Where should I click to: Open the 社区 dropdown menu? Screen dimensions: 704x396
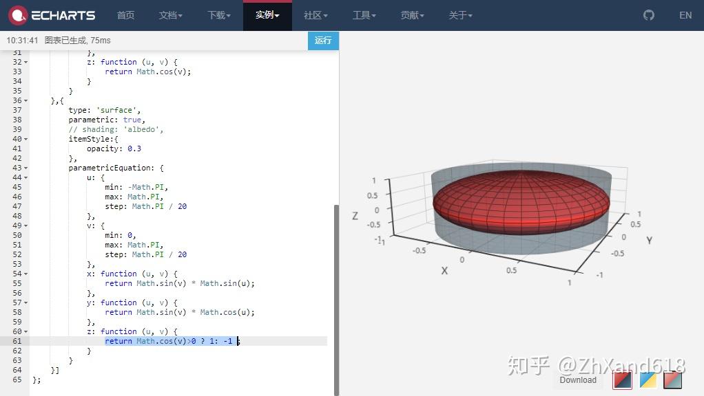pyautogui.click(x=315, y=14)
